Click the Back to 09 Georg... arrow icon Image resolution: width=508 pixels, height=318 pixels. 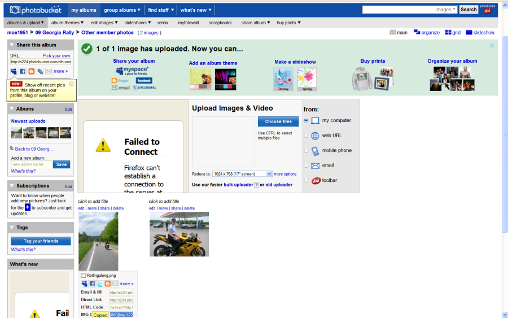click(x=12, y=148)
